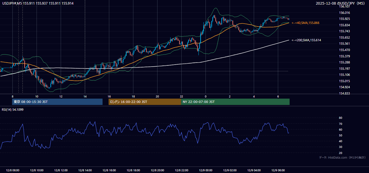The width and height of the screenshot is (369, 173).
Task: Click price axis label 156.107
Action: (x=344, y=6)
